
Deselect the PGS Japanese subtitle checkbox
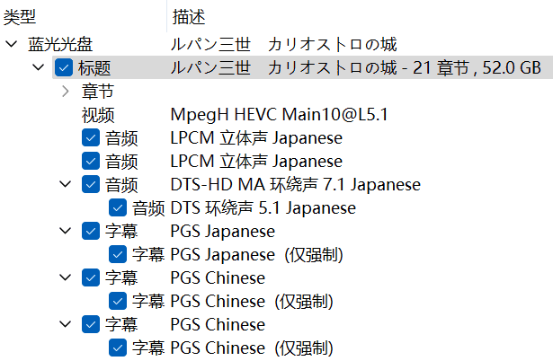[91, 231]
